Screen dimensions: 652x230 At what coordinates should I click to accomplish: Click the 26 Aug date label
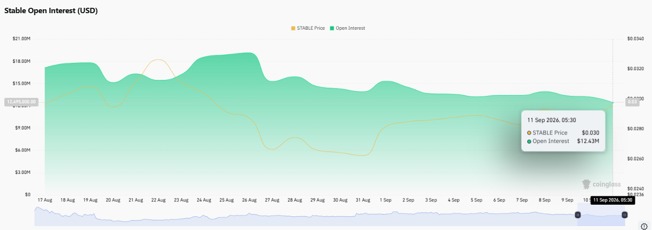point(249,200)
